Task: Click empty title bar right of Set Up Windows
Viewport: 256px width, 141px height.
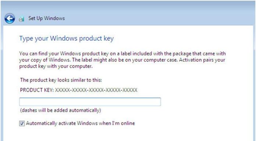Action: click(x=160, y=18)
